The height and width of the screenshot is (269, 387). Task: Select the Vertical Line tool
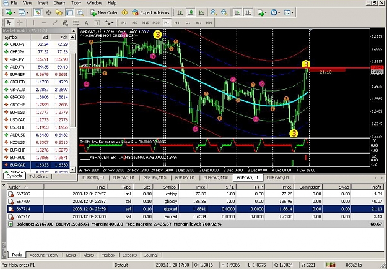point(33,23)
